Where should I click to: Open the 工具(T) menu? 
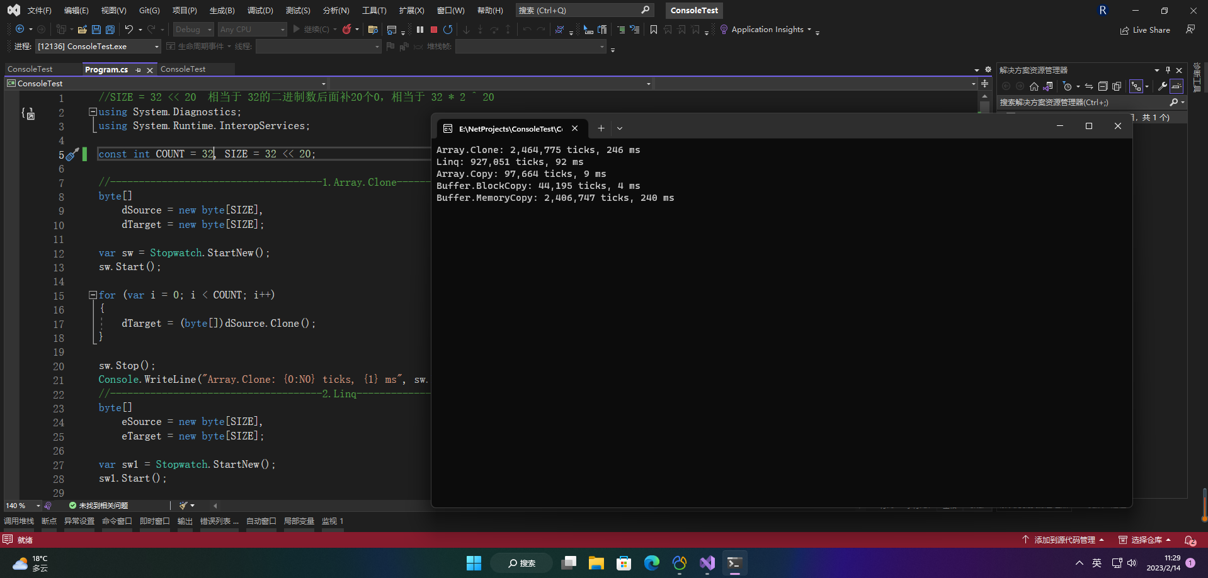(374, 11)
